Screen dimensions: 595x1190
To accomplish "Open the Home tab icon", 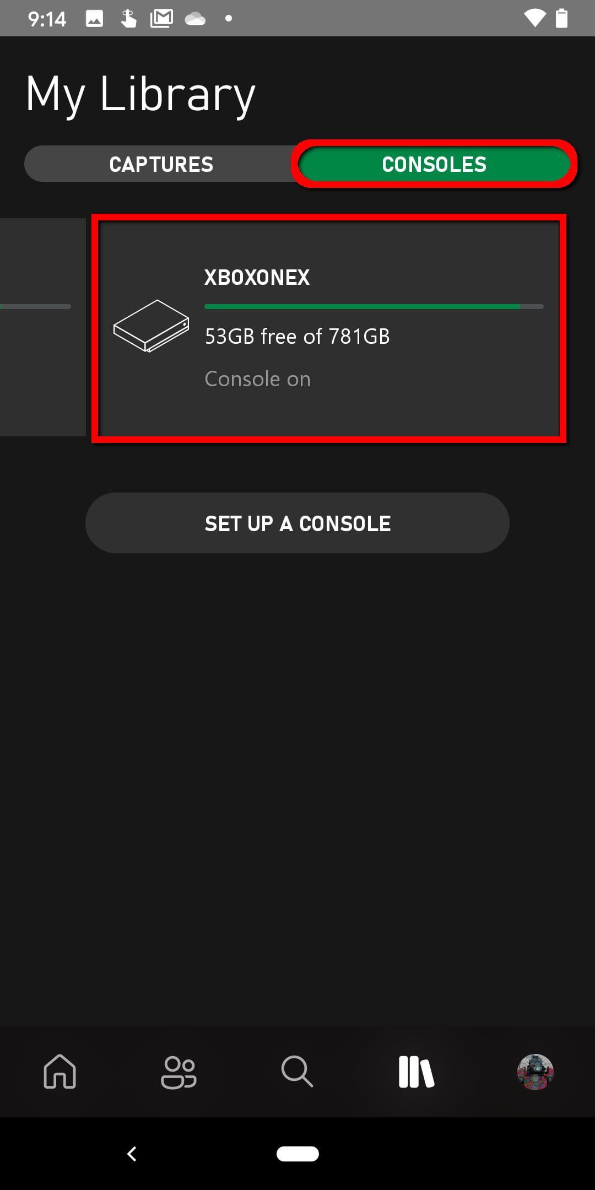I will point(59,1072).
